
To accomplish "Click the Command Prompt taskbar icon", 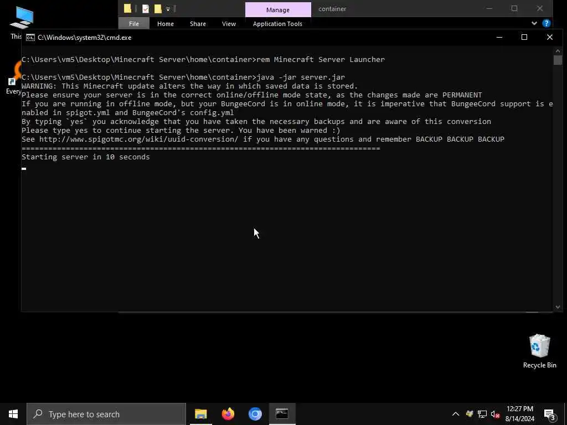I will pyautogui.click(x=282, y=414).
